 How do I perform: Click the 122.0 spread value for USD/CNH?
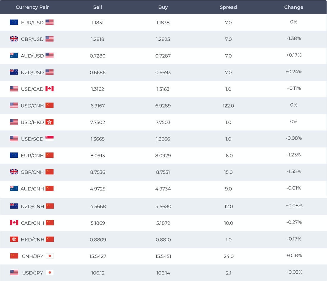click(x=228, y=106)
